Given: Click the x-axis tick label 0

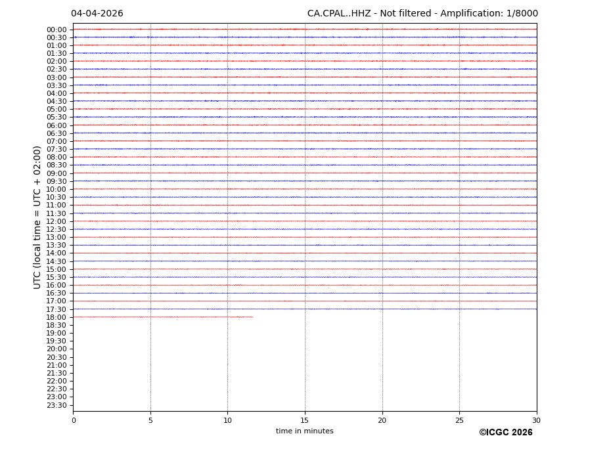Looking at the screenshot, I should click(x=74, y=420).
